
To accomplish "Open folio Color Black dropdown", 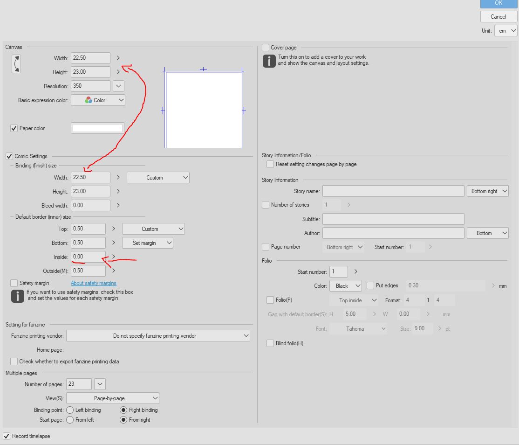I will click(346, 285).
